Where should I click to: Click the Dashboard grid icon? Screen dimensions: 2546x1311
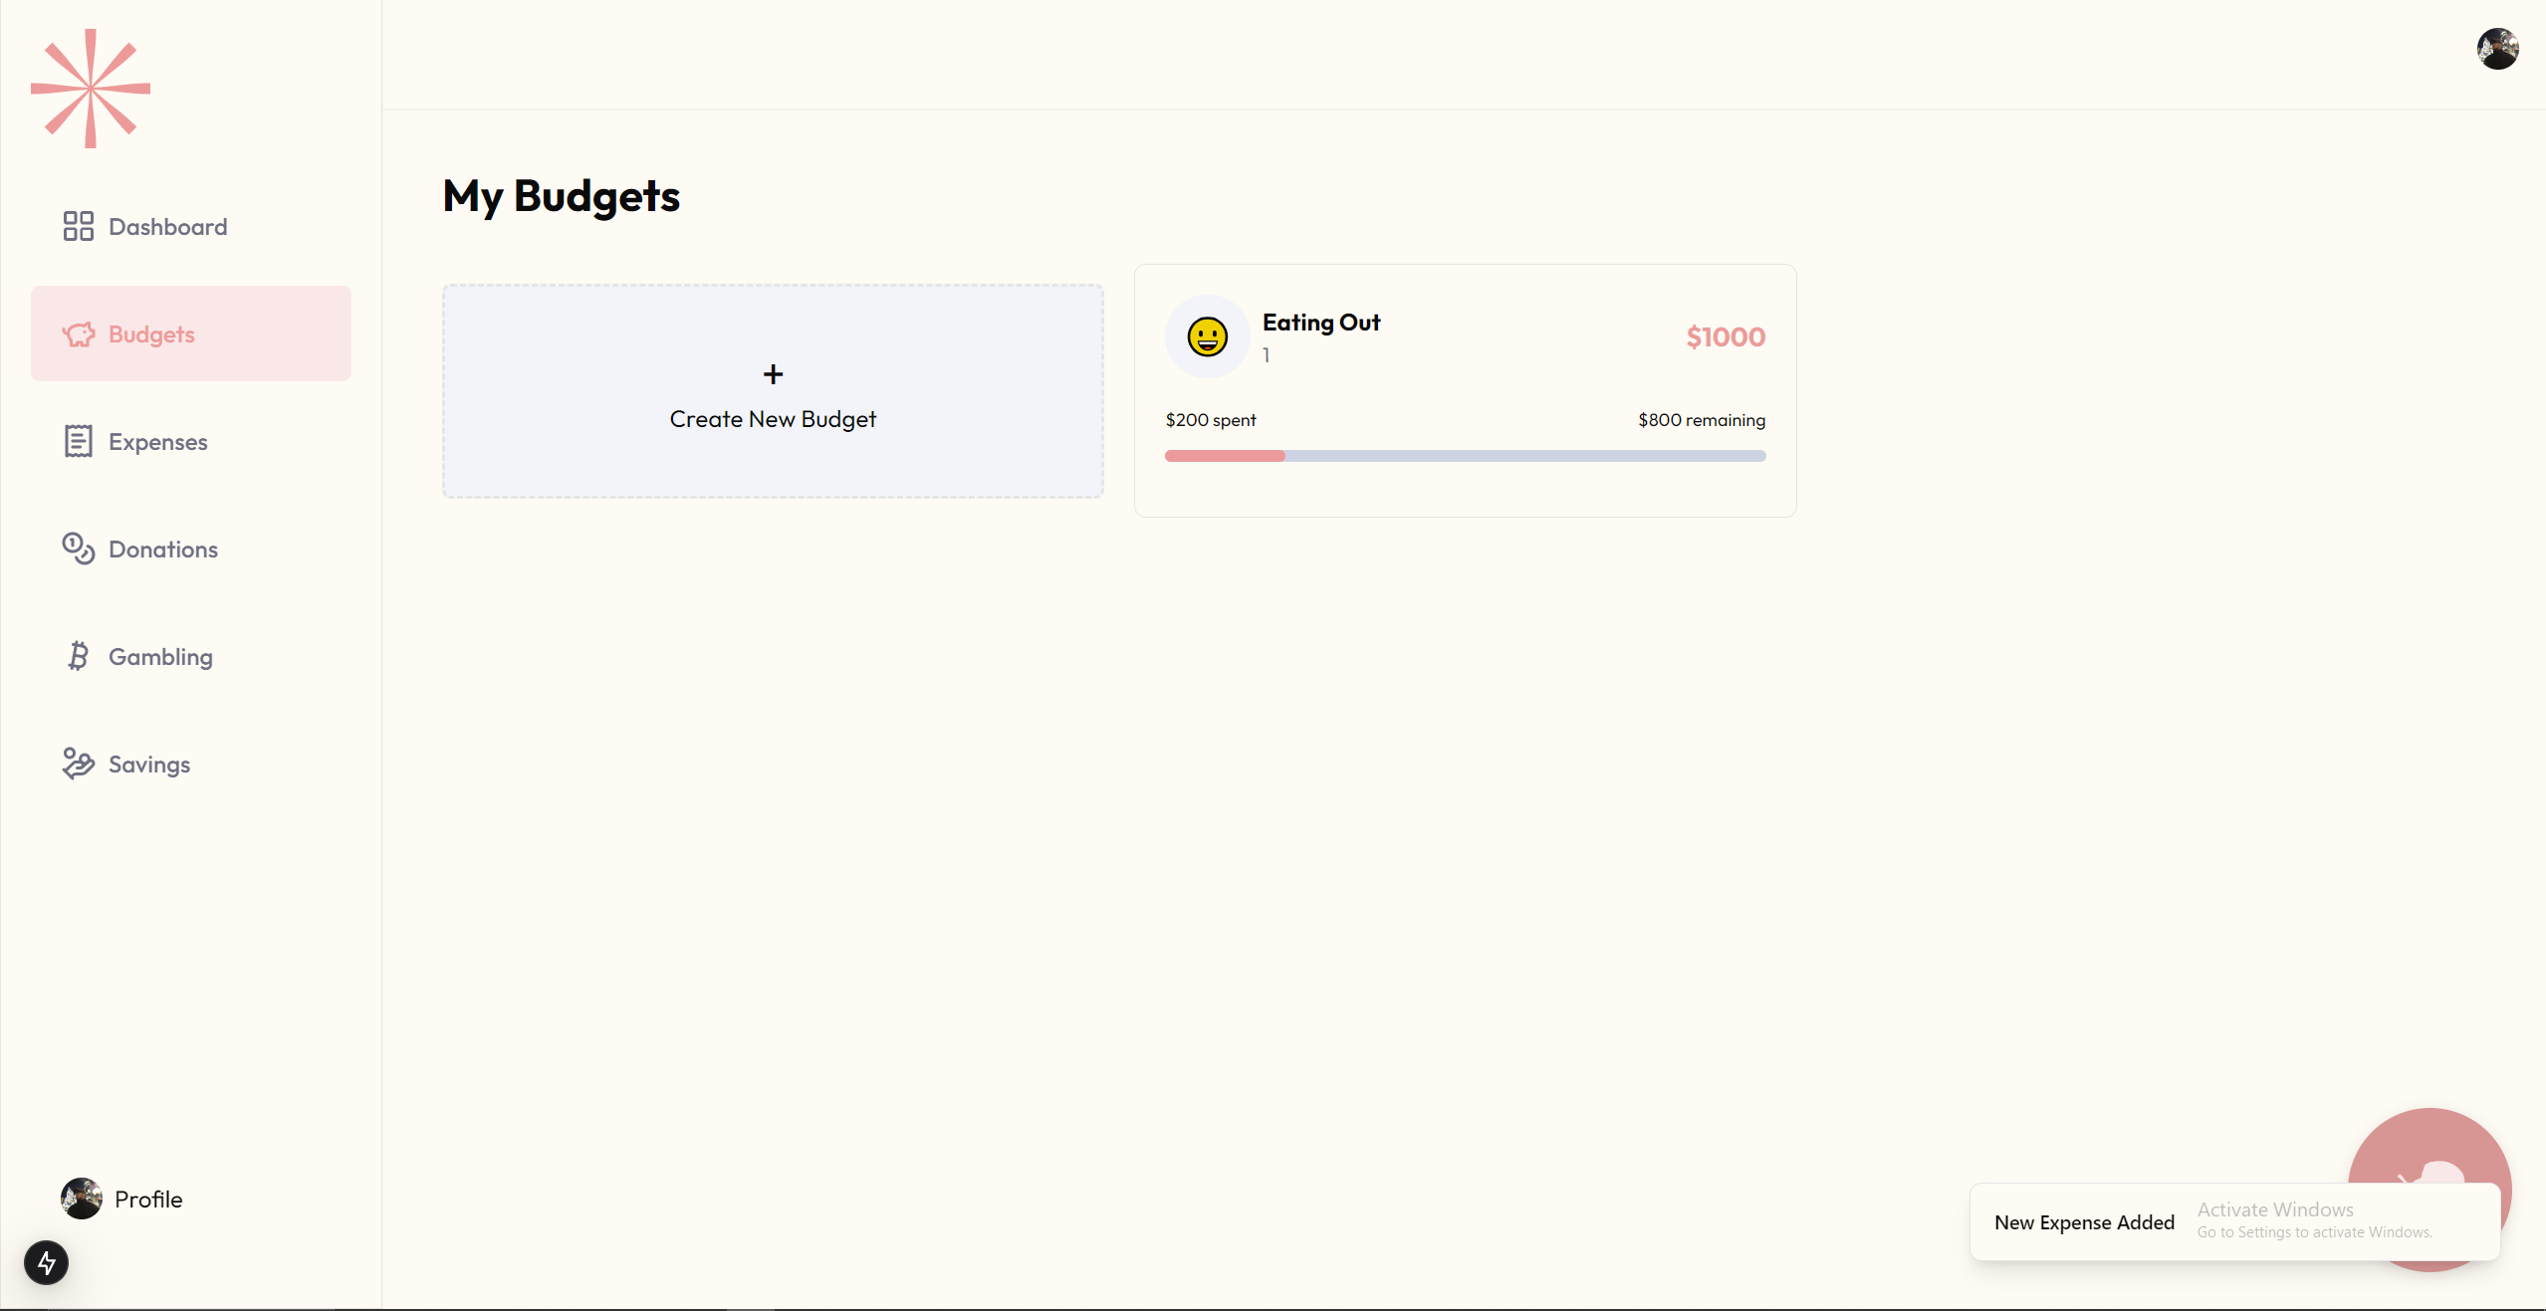click(x=78, y=226)
